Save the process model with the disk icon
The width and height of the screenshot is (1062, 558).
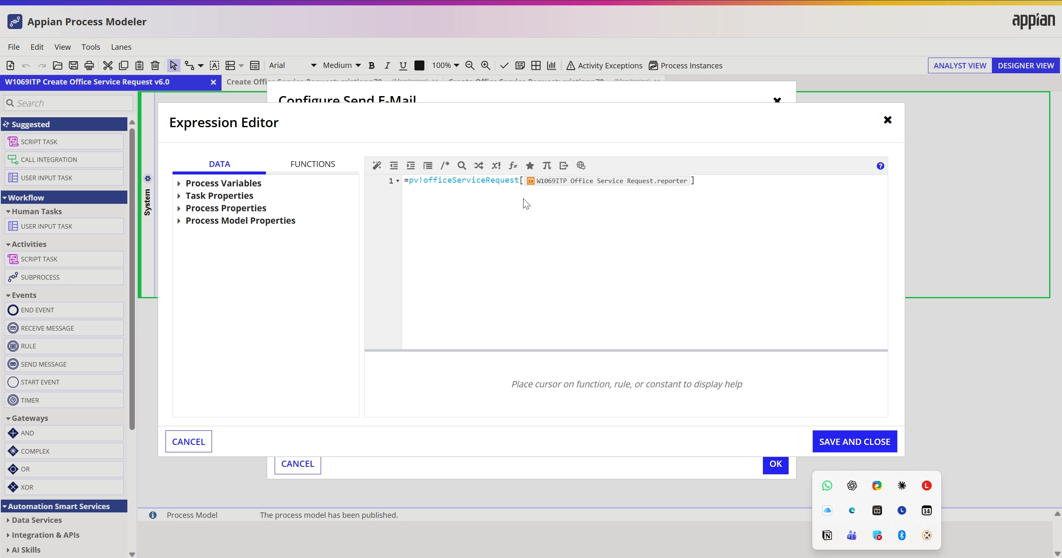coord(73,65)
